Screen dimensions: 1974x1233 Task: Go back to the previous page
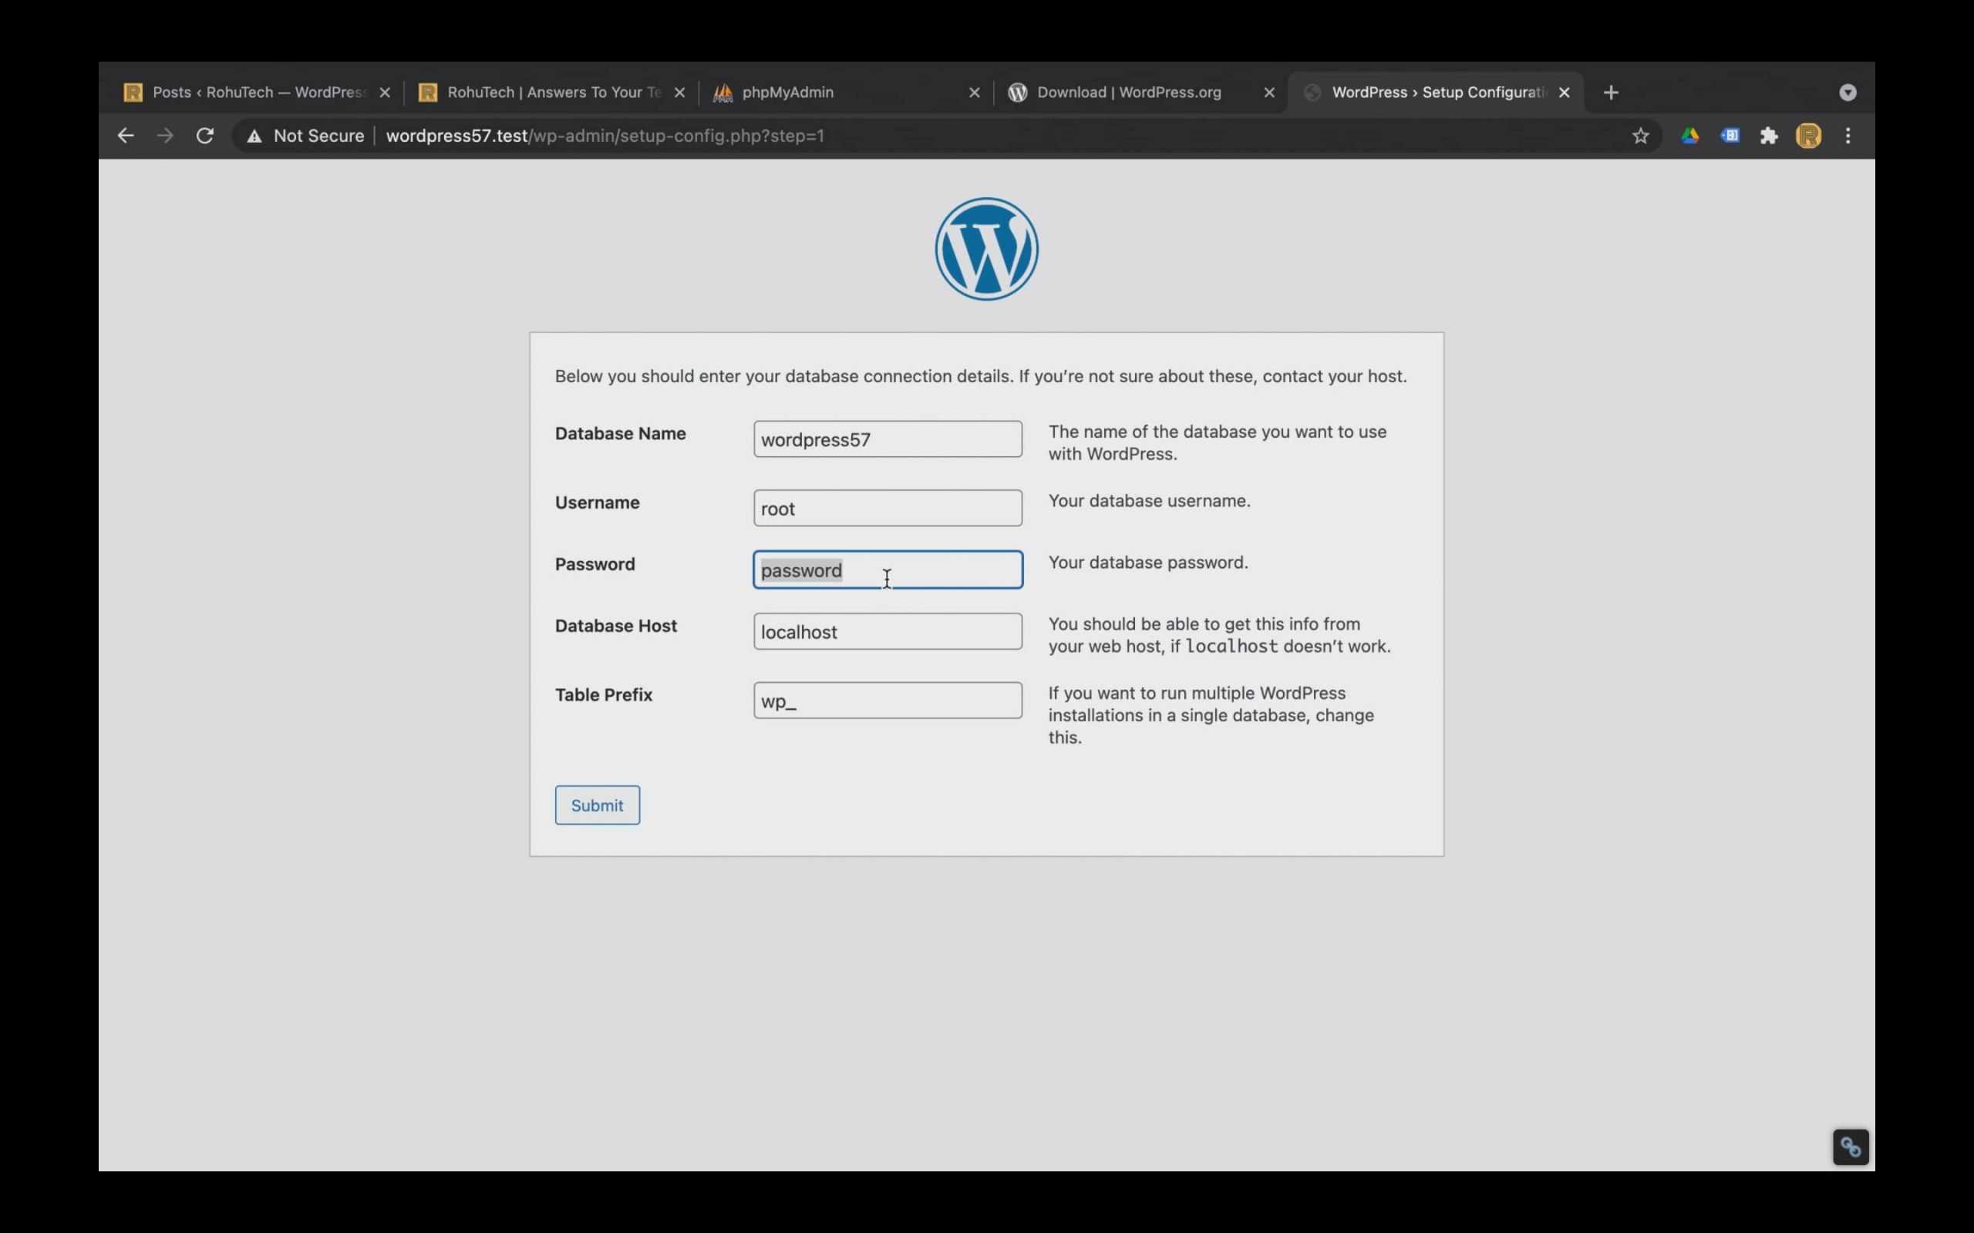[125, 136]
